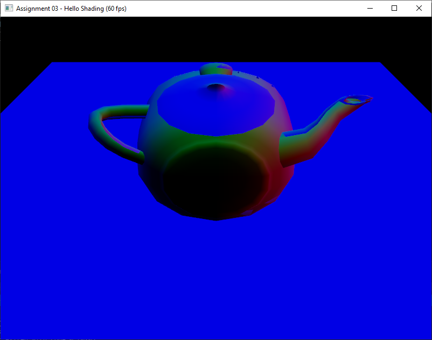Click the application icon in the title bar

tap(9, 8)
